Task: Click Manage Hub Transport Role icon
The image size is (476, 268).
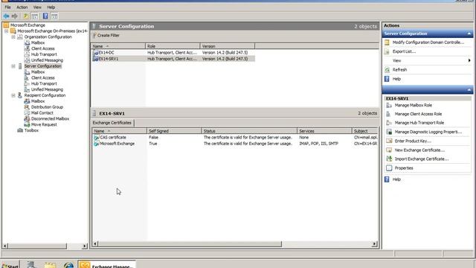Action: click(x=389, y=123)
